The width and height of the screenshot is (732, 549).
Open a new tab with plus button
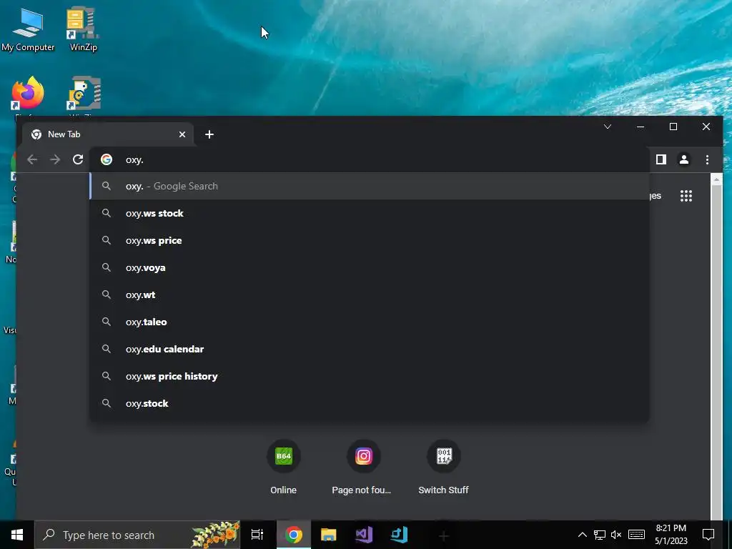[x=209, y=134]
